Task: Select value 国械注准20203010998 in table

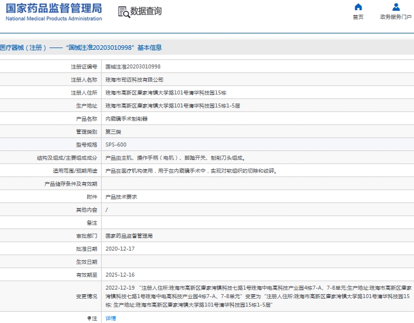Action: (133, 67)
